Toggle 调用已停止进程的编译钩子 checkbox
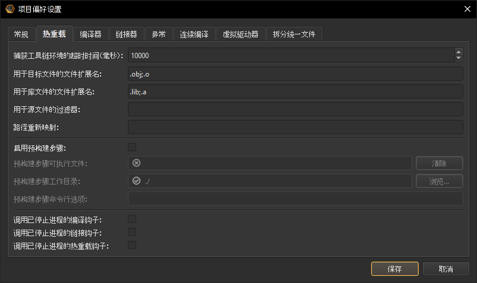The height and width of the screenshot is (283, 477). (x=132, y=220)
